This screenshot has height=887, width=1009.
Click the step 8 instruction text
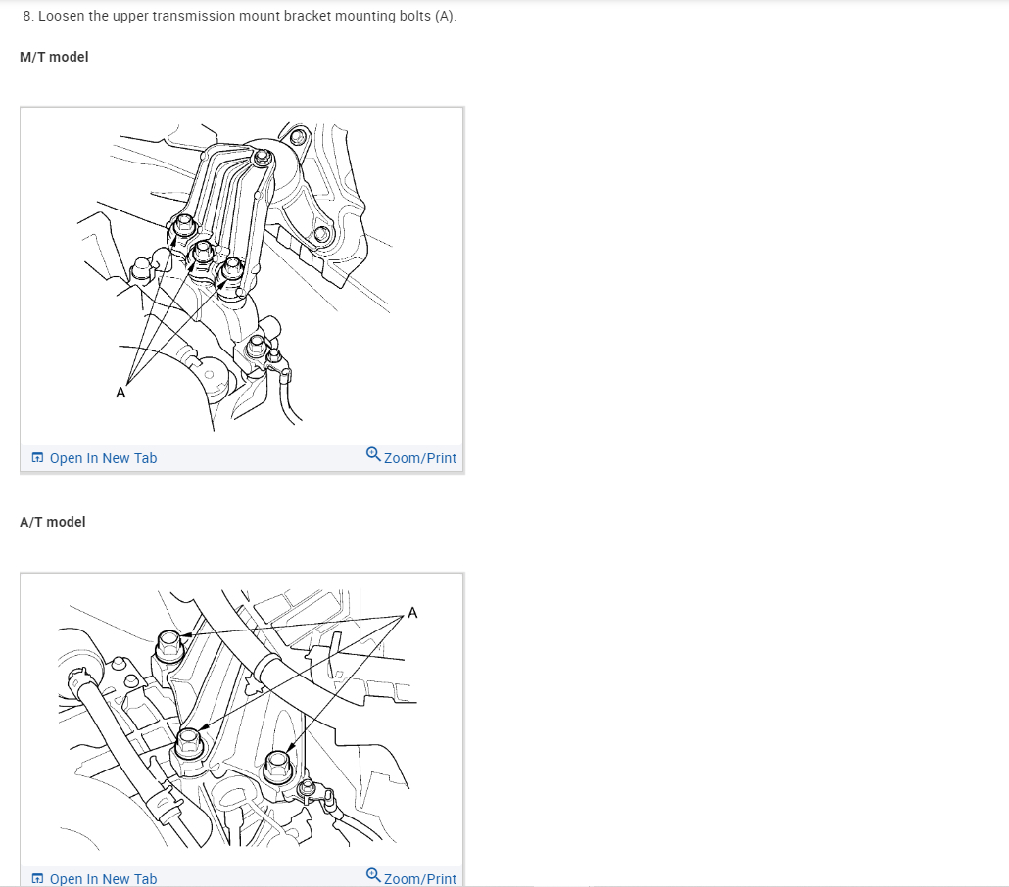239,16
